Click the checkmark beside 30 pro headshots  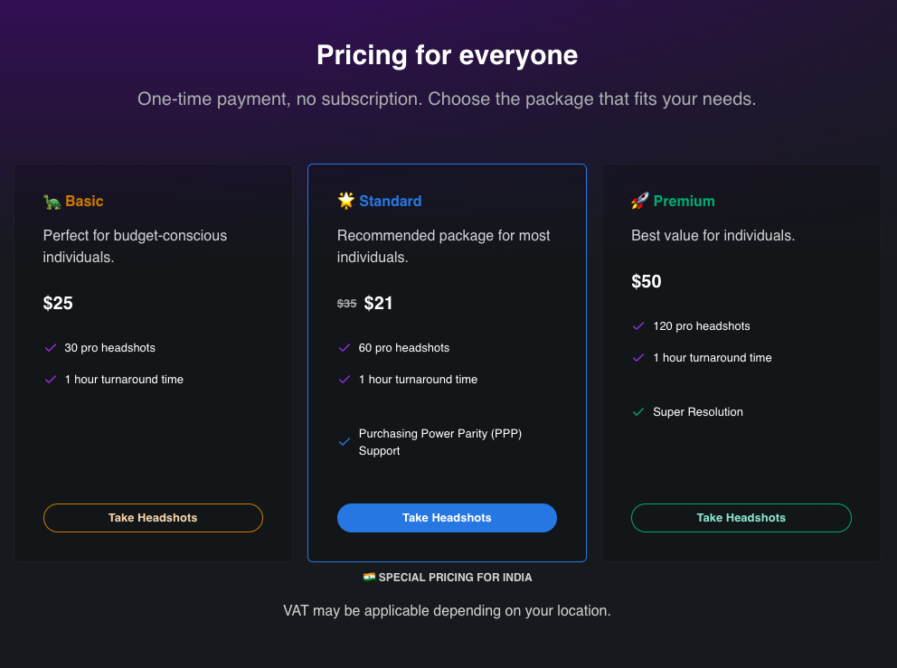click(50, 347)
